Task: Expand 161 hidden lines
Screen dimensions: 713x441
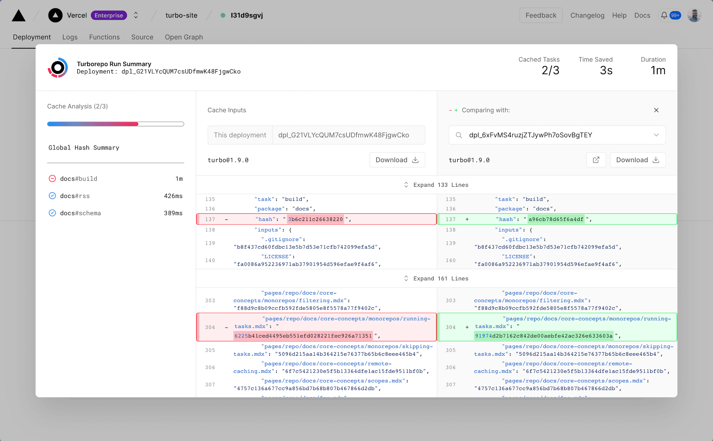Action: (x=437, y=279)
